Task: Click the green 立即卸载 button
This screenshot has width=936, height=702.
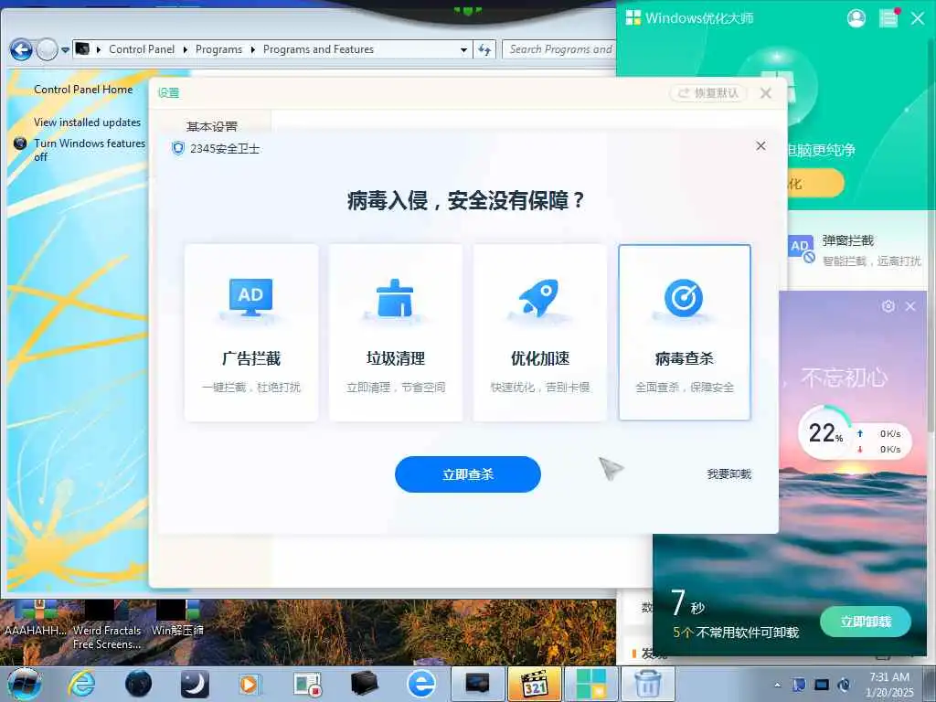Action: [x=866, y=622]
